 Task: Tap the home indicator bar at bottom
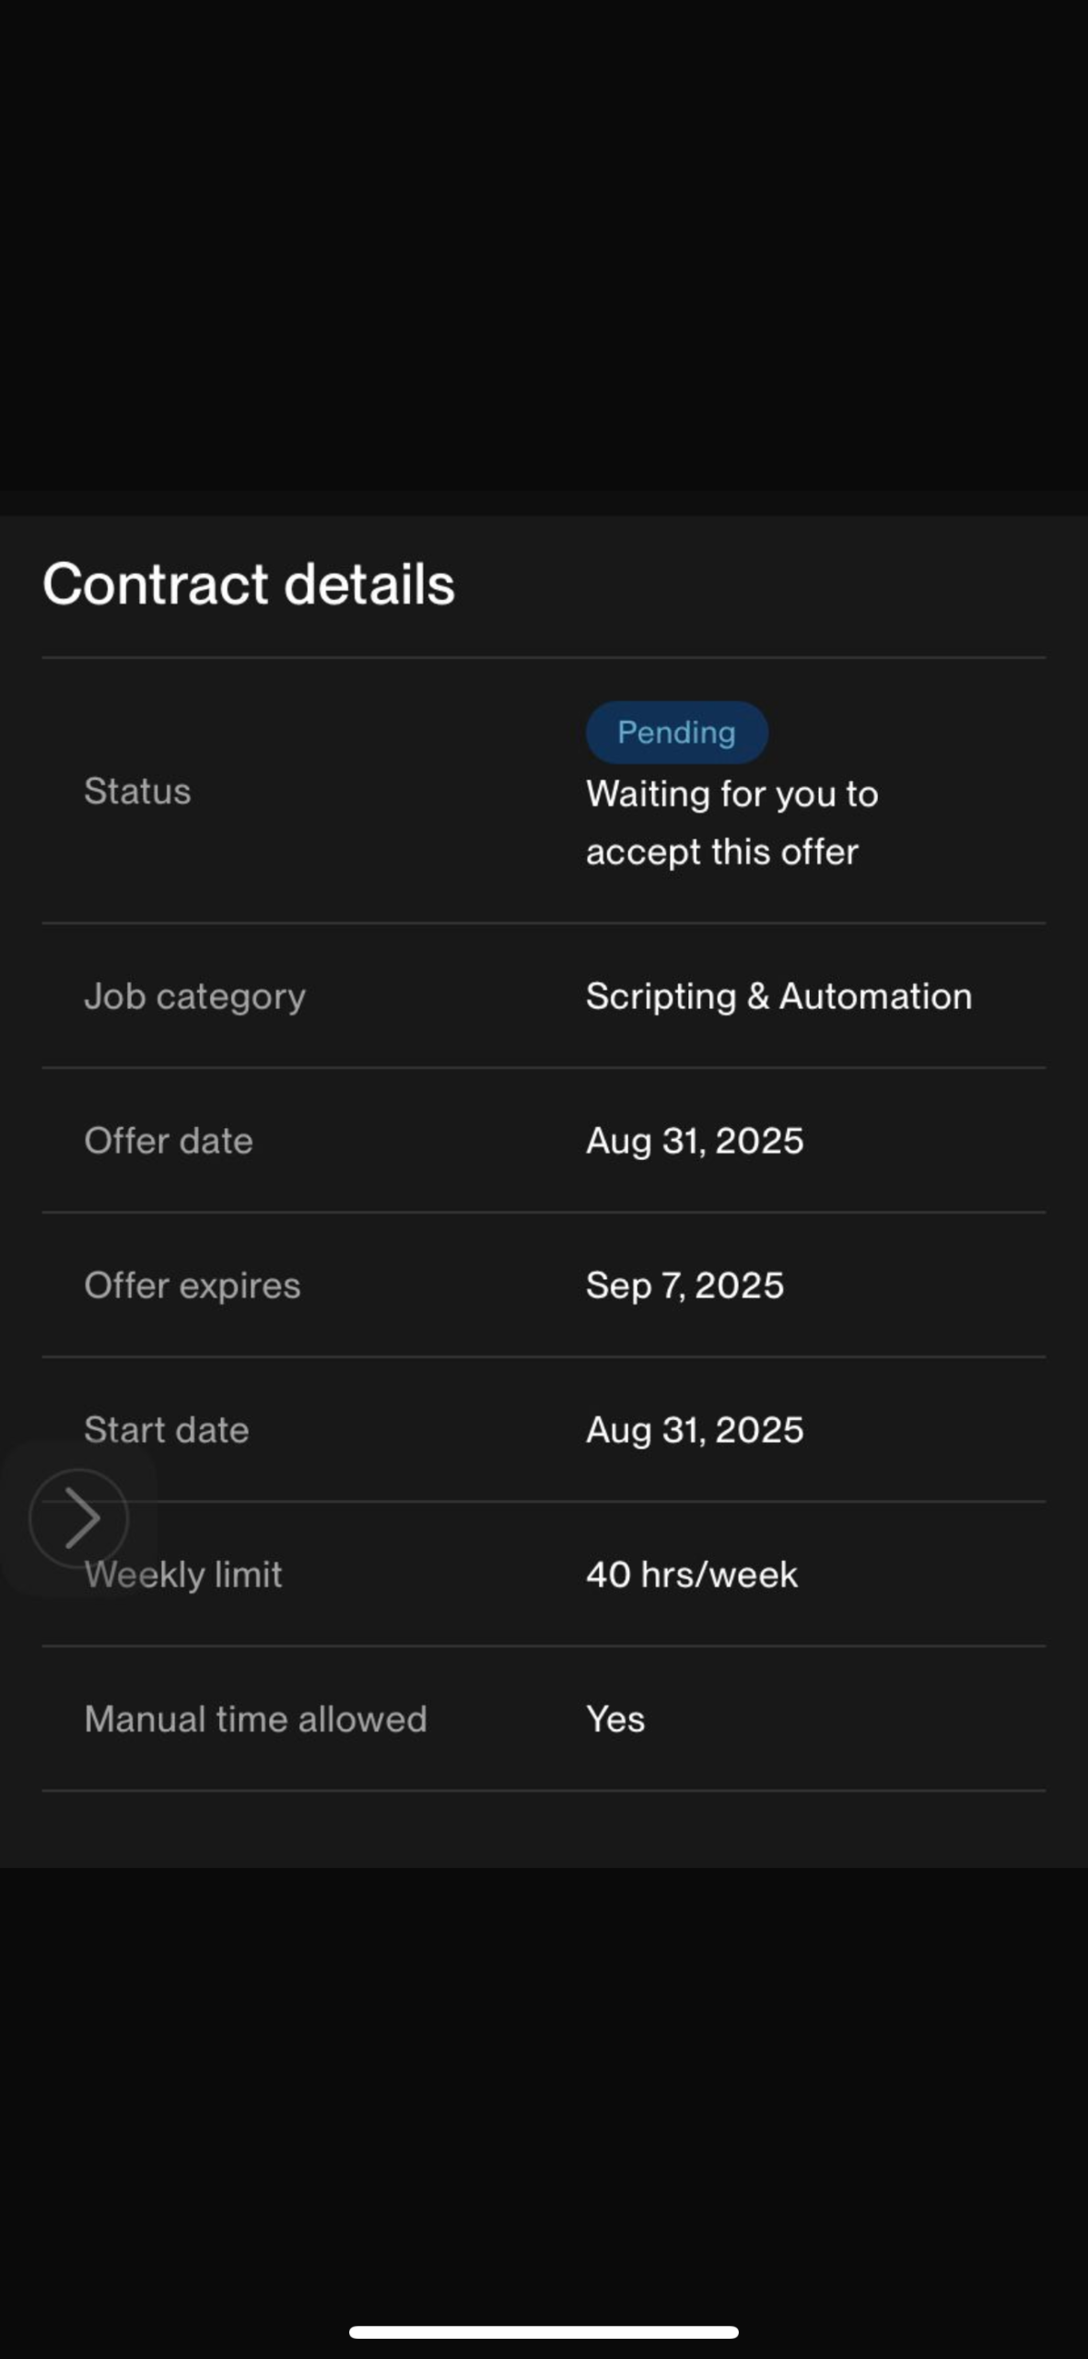(544, 2332)
